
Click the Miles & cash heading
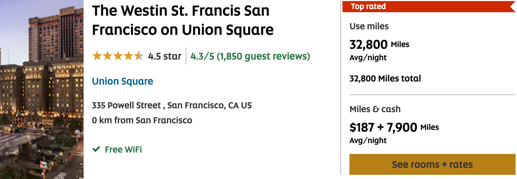(375, 109)
